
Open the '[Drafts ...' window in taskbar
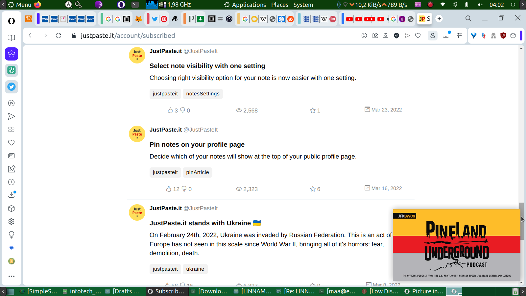pyautogui.click(x=123, y=291)
